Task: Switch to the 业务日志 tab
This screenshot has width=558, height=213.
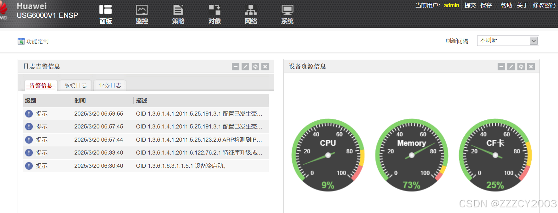Action: 110,85
